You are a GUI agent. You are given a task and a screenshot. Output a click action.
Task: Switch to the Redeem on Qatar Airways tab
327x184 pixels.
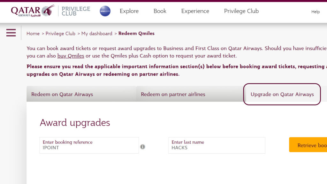coord(62,94)
